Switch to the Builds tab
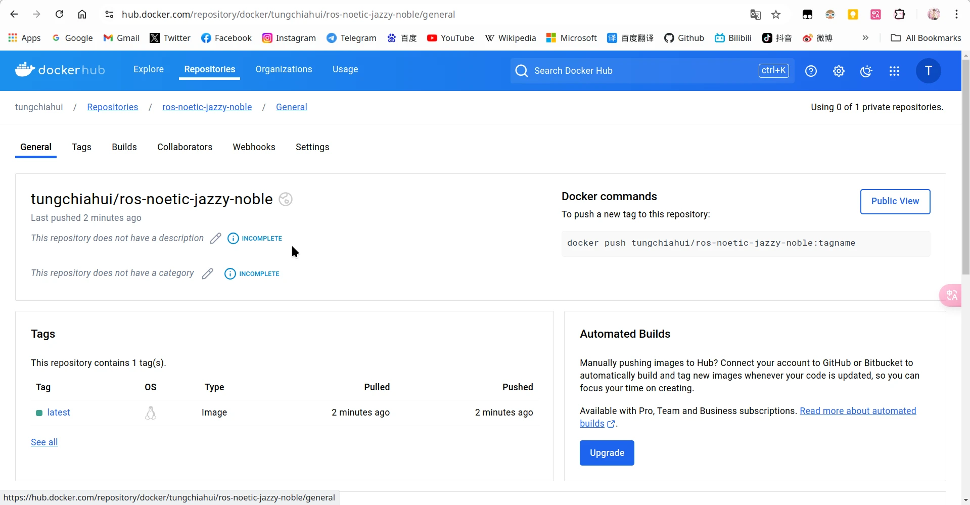This screenshot has width=970, height=505. (124, 147)
